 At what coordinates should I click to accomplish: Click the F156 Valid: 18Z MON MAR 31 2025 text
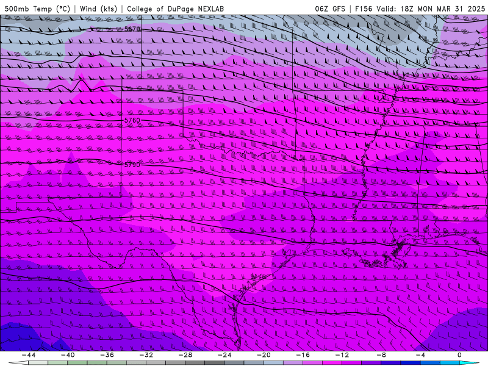(x=420, y=9)
